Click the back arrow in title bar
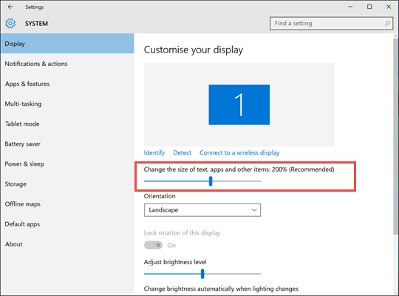Screen dimensions: 399x296 10,7
